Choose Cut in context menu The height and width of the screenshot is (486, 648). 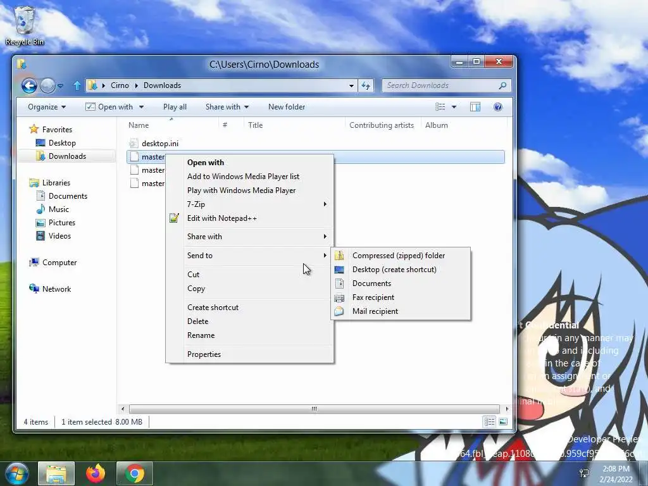click(x=193, y=275)
